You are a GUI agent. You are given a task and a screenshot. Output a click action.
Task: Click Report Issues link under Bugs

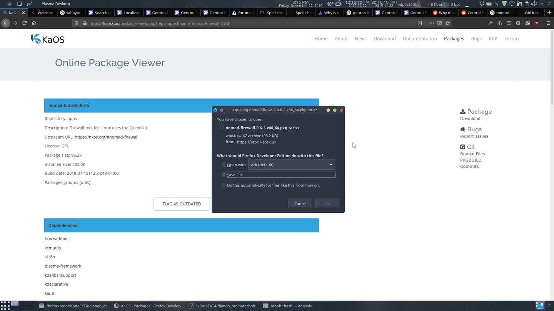tap(474, 136)
